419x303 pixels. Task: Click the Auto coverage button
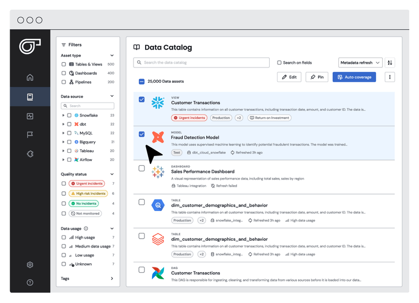coord(354,77)
